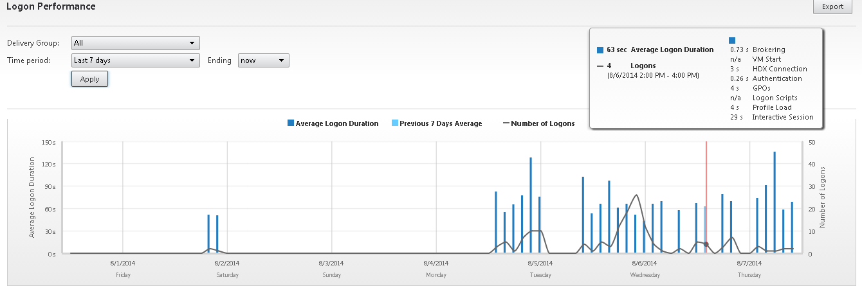
Task: Click the blue square beside 63 sec in tooltip
Action: click(x=600, y=49)
